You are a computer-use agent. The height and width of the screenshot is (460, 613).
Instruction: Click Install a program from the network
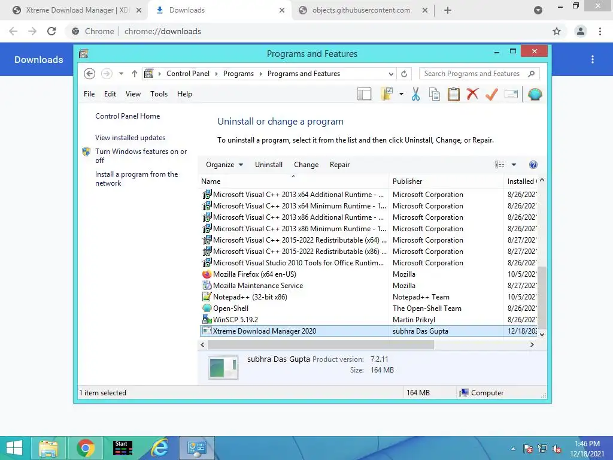point(136,178)
